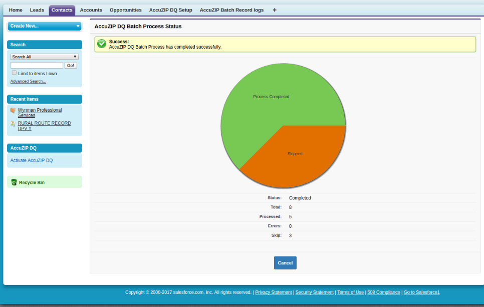Open the AccuZIP DQ Setup tab
Viewport: 484px width, 307px height.
(x=170, y=10)
